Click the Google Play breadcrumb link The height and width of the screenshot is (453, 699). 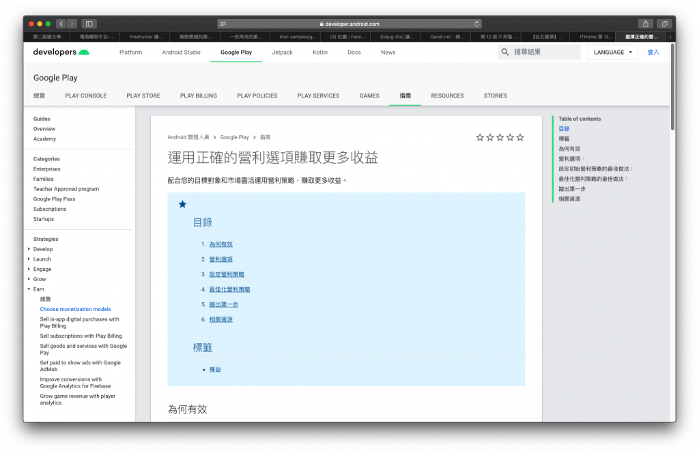tap(235, 137)
